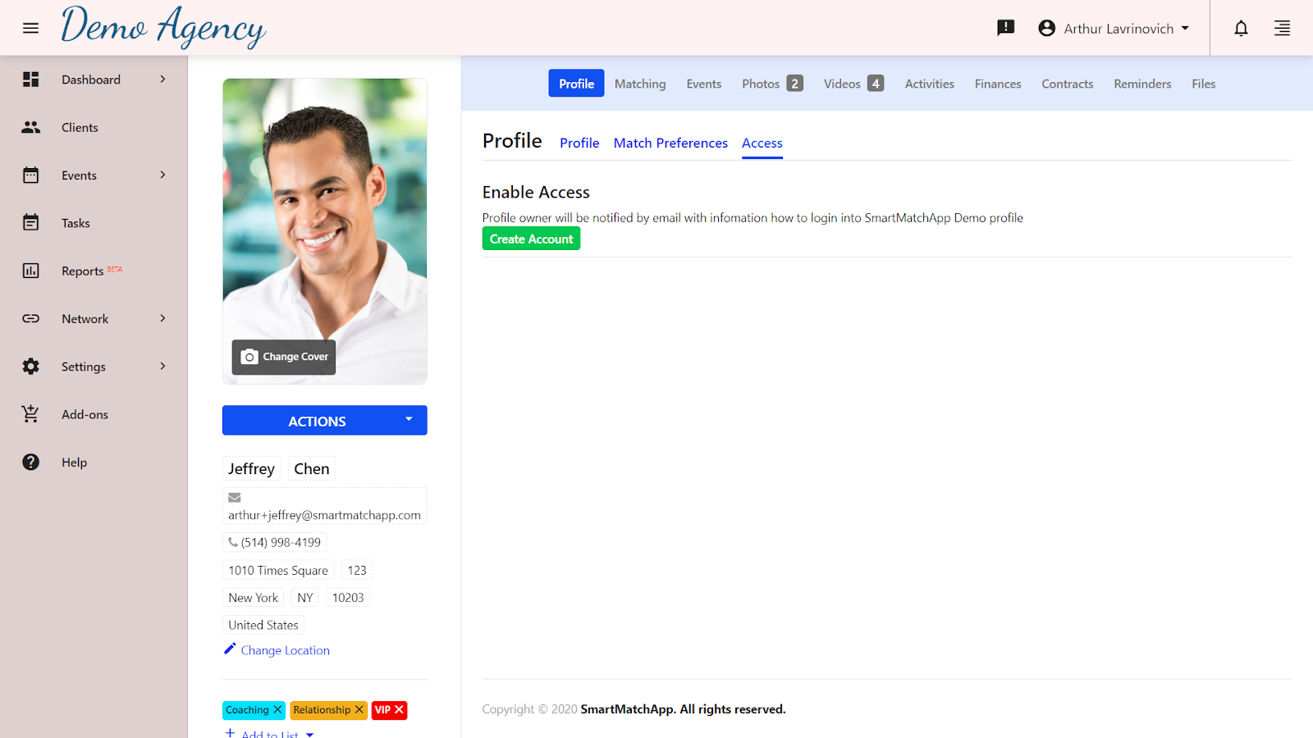Open the hamburger menu at top left

(30, 27)
